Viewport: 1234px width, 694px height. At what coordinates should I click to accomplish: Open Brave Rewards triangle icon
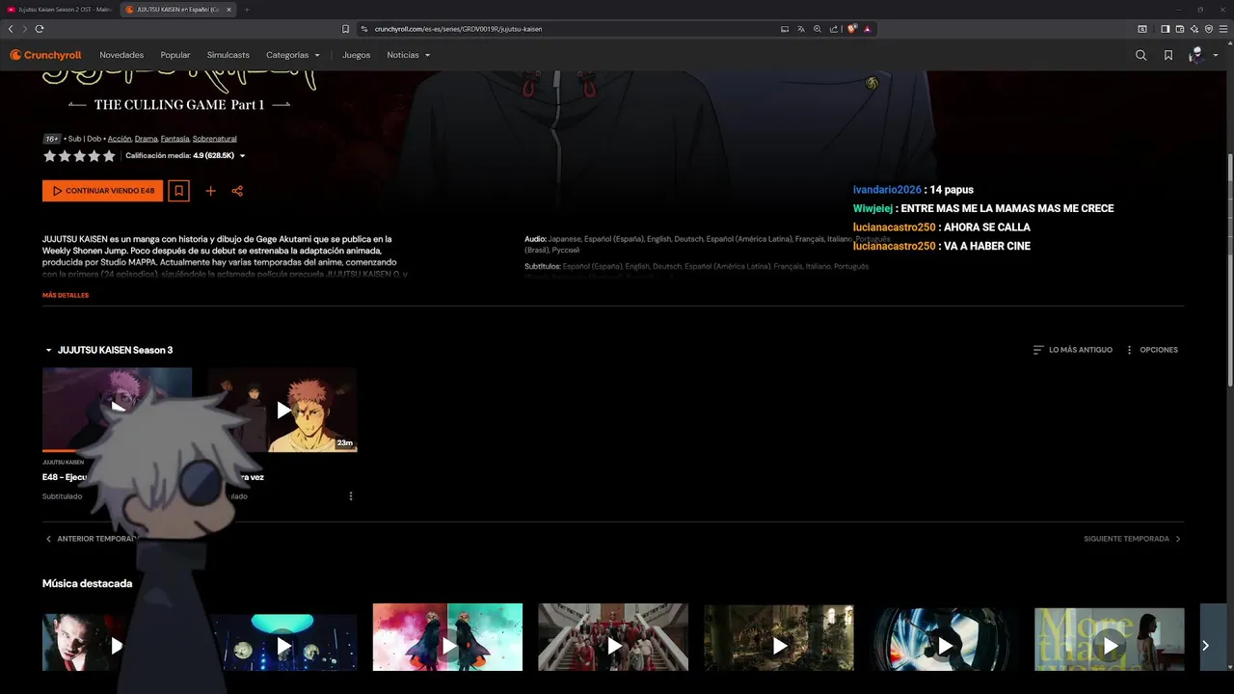(867, 29)
